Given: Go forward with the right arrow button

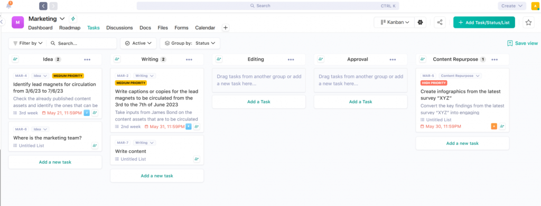Looking at the screenshot, I should 53,6.
